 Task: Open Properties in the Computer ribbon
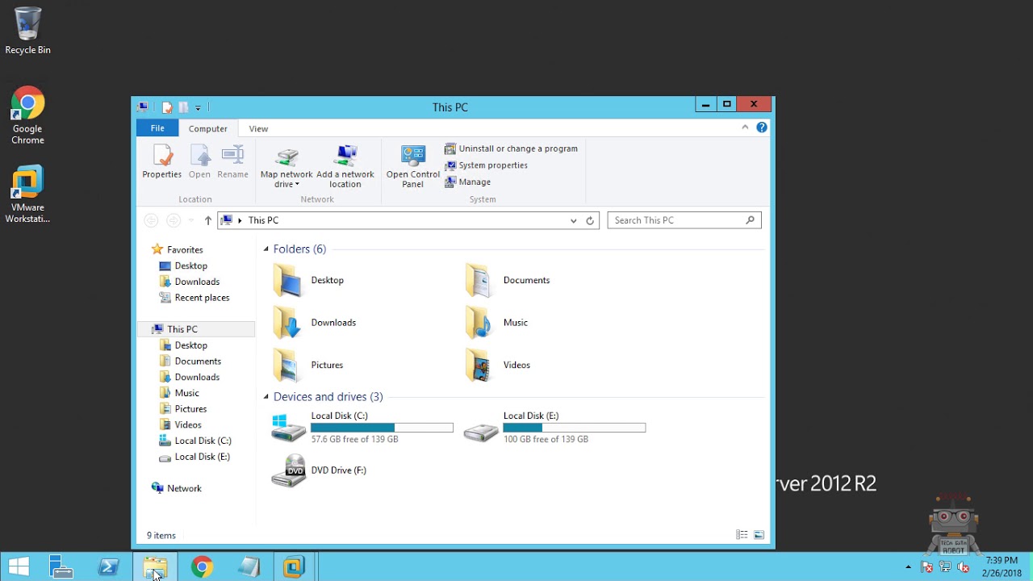(x=161, y=161)
